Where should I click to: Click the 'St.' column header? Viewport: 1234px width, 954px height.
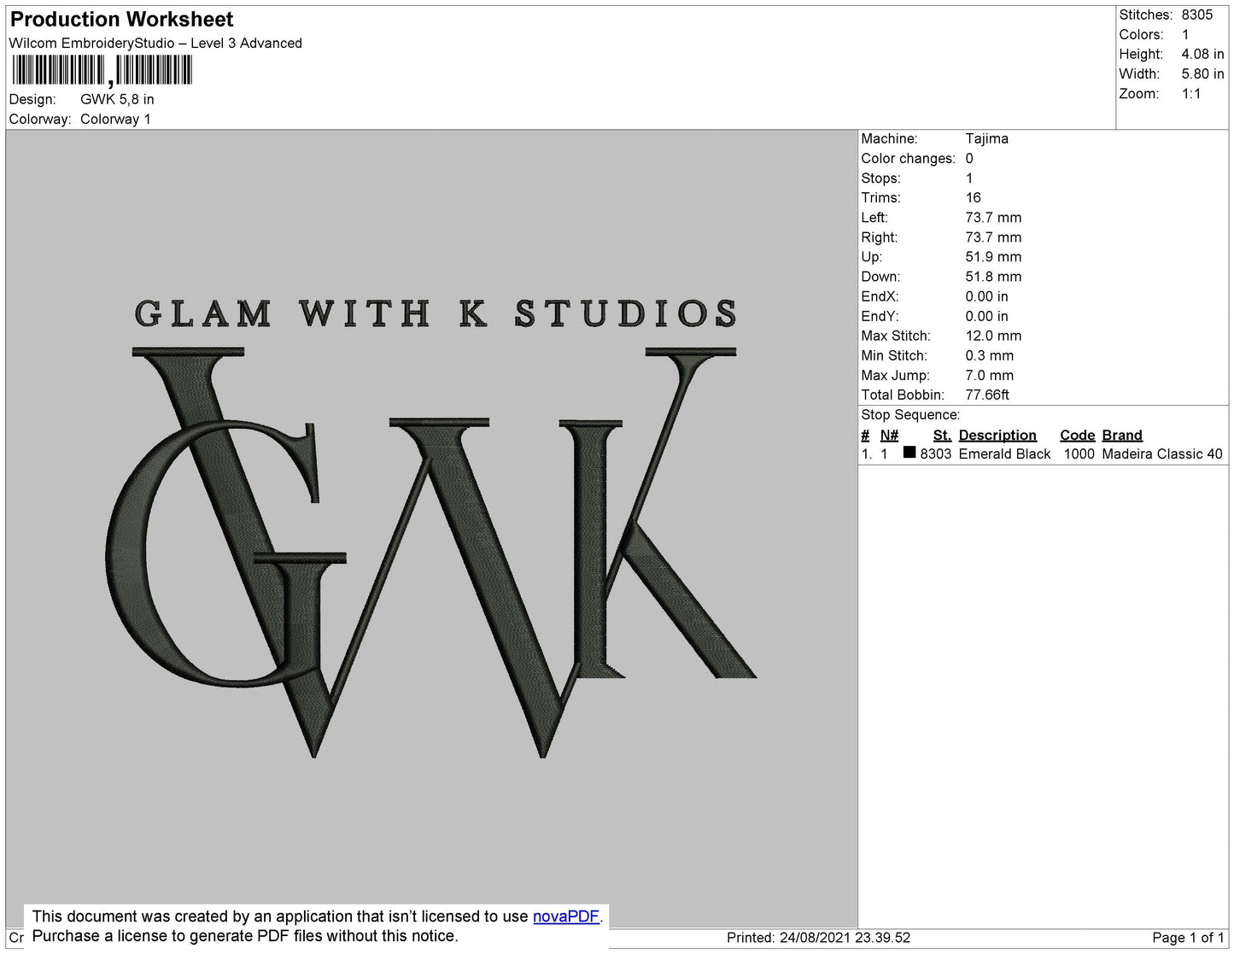coord(942,435)
